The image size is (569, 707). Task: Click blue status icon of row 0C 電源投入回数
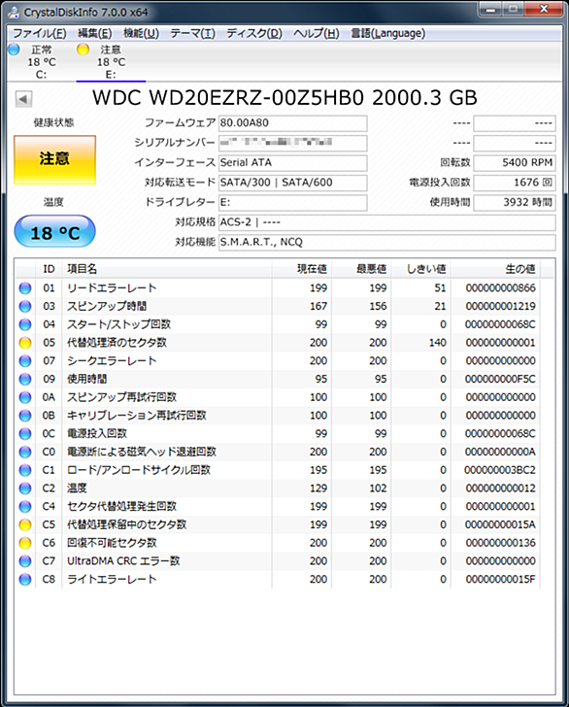pos(25,434)
